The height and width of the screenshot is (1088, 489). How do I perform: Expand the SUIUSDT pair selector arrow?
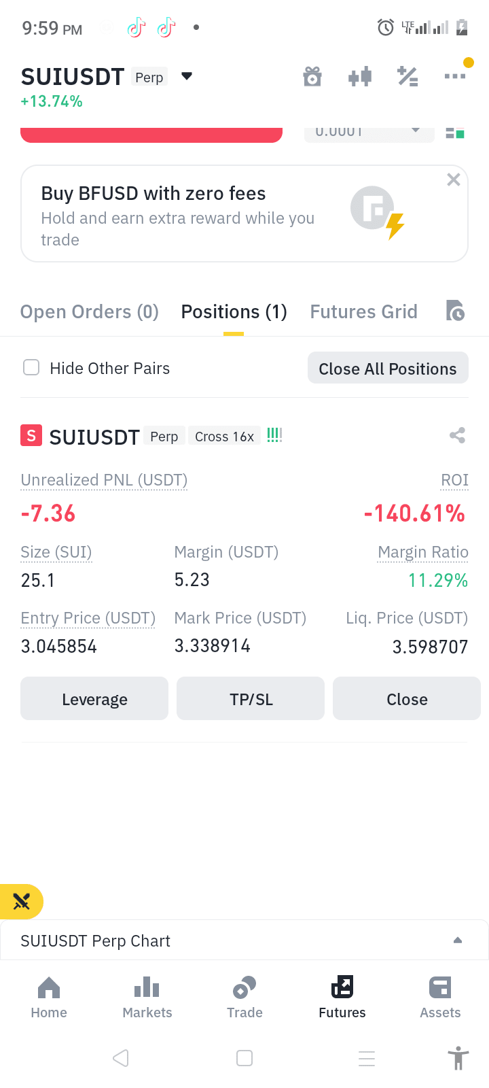(x=187, y=76)
